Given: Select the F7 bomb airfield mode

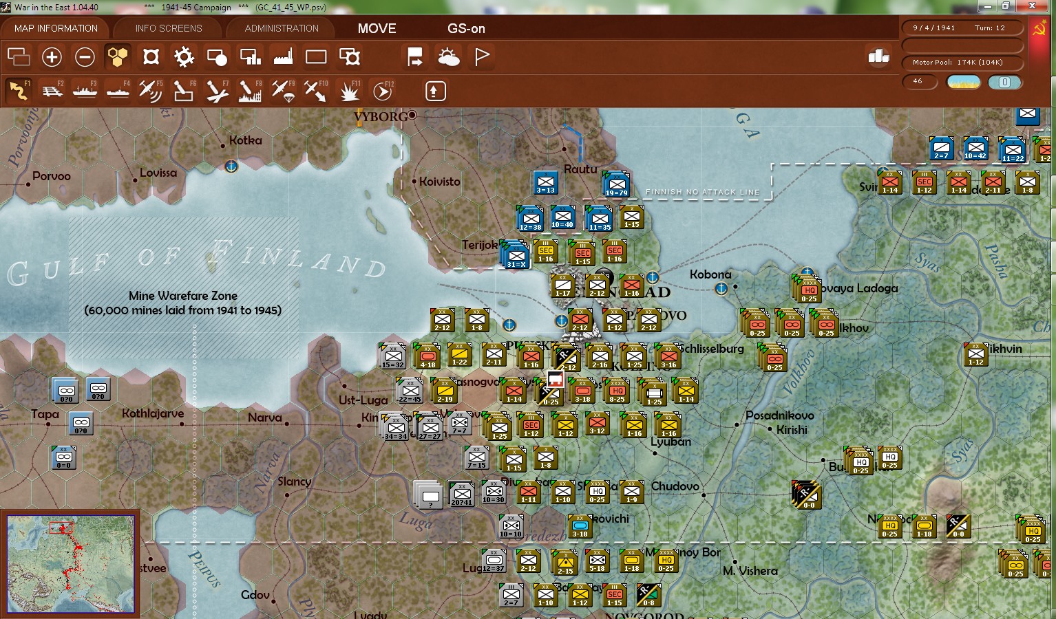Looking at the screenshot, I should [217, 91].
